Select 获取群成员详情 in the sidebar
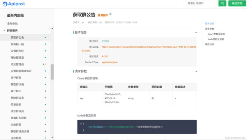 pyautogui.click(x=25, y=131)
